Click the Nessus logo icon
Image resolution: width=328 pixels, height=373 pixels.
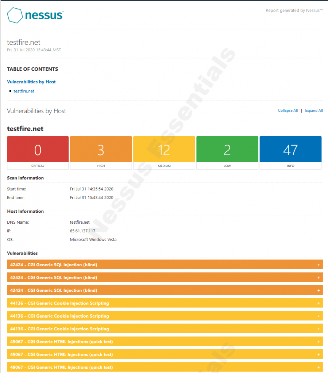point(15,15)
